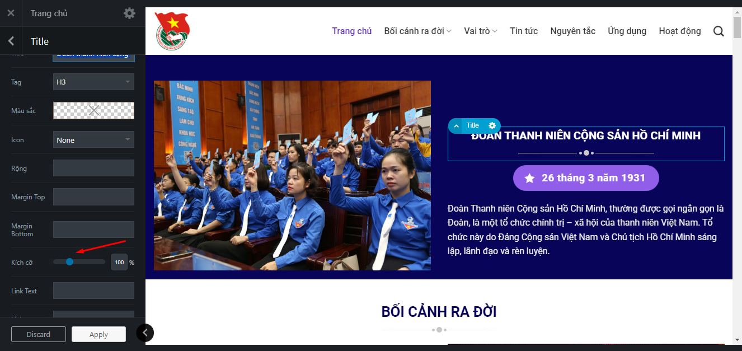Click the Đoàn Thanh niên description paragraph
The width and height of the screenshot is (742, 351).
[586, 230]
